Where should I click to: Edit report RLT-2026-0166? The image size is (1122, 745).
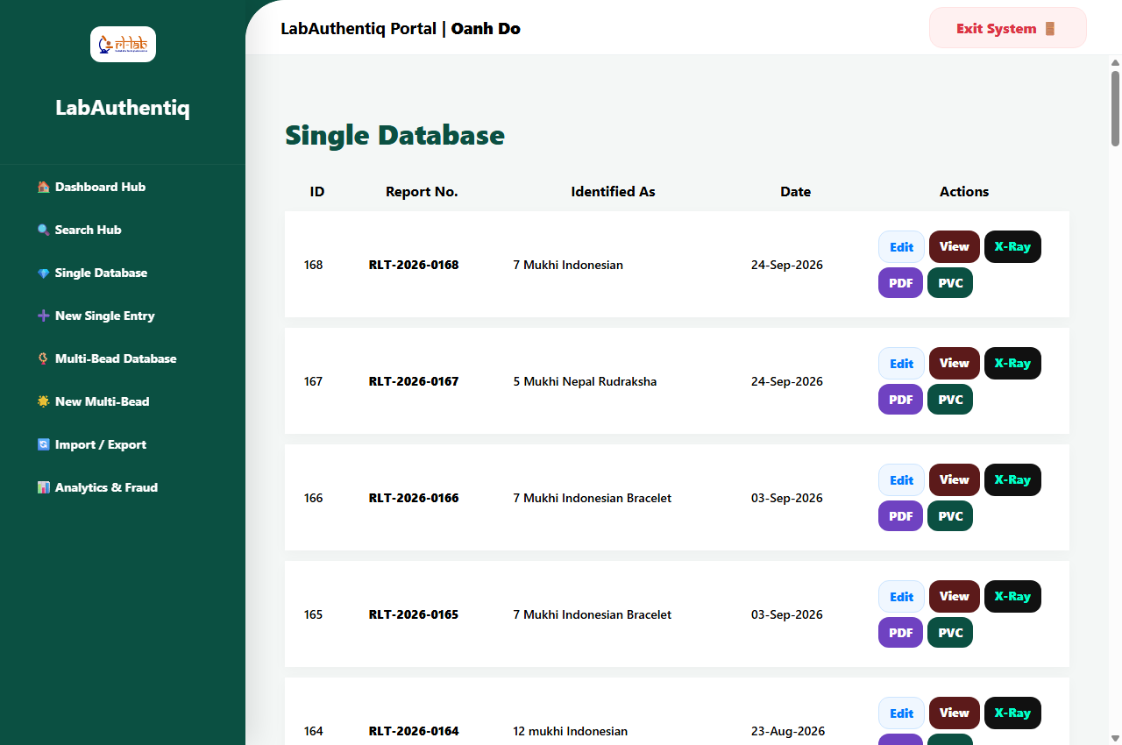tap(901, 480)
